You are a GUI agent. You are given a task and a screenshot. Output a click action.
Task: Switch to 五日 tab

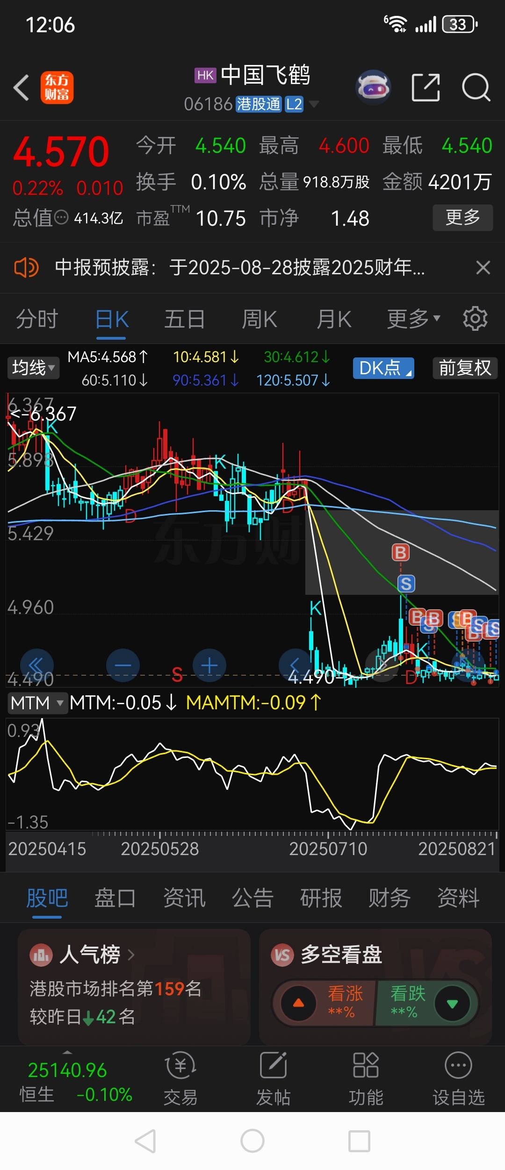[x=185, y=319]
